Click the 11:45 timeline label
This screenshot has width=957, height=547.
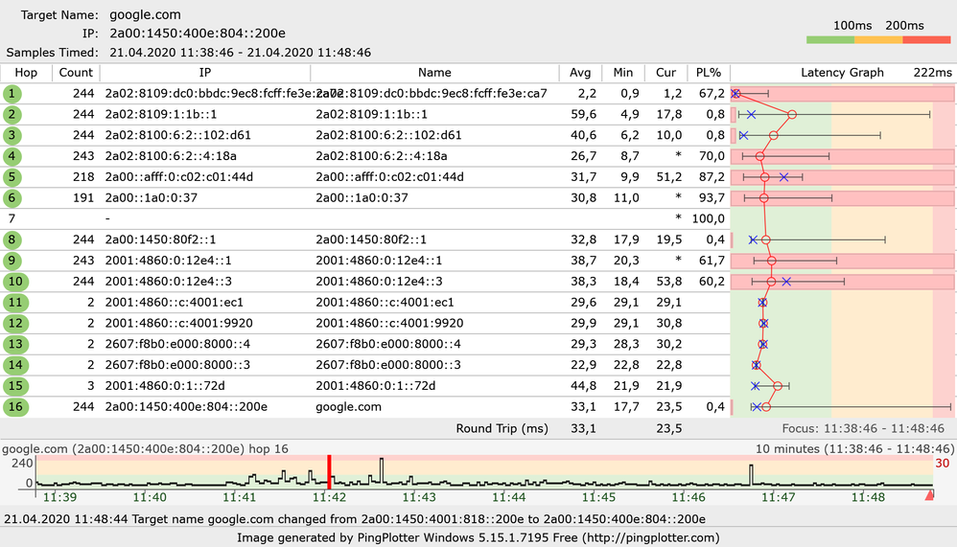598,497
